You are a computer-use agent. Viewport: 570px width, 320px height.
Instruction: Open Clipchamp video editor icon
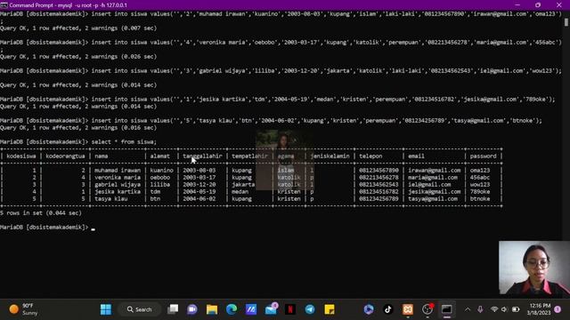368,309
